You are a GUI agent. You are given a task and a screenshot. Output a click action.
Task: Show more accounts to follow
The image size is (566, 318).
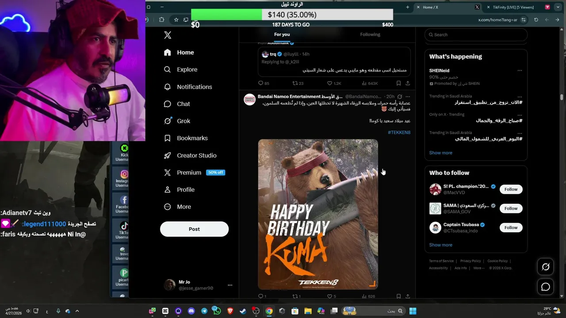pos(440,245)
